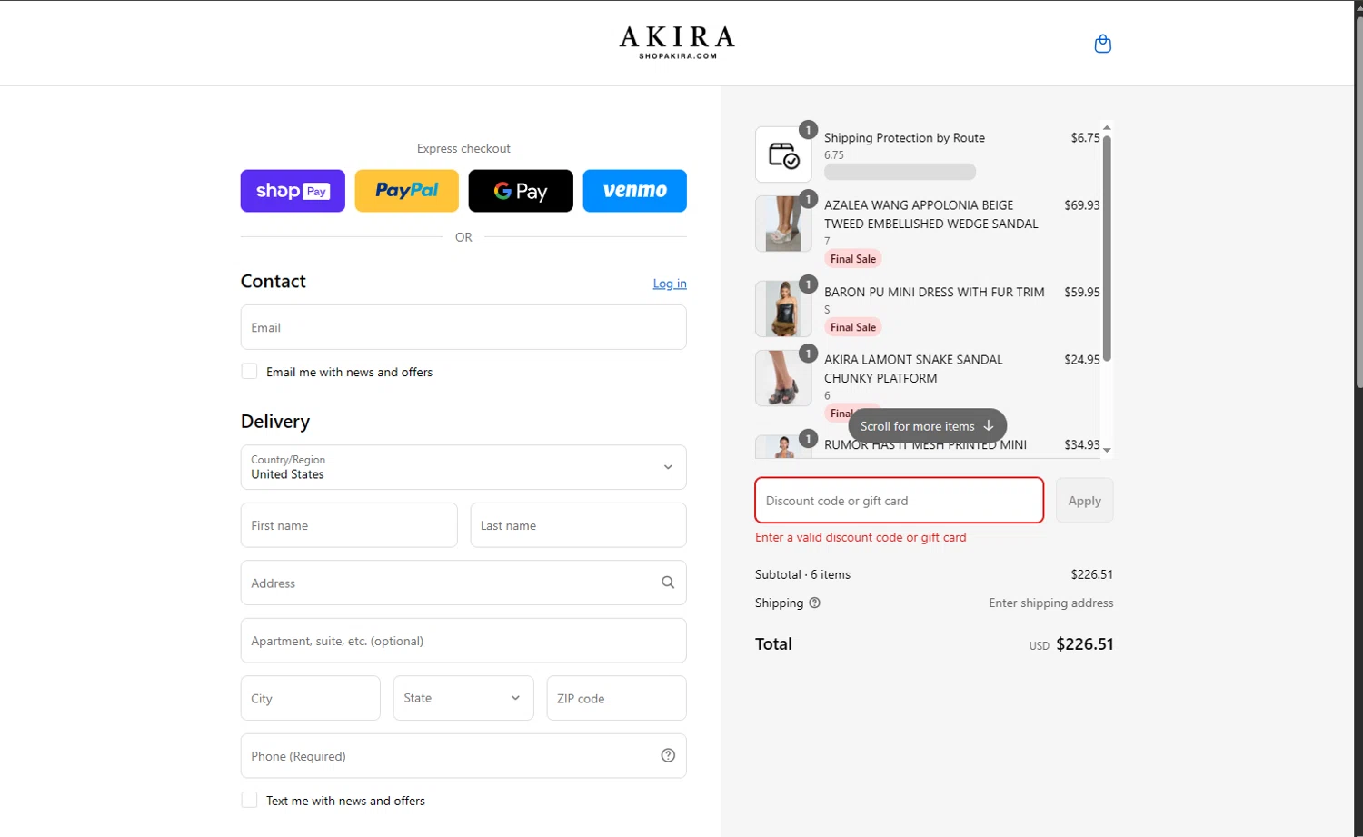Open the shopping bag cart icon
The width and height of the screenshot is (1363, 837).
coord(1102,44)
